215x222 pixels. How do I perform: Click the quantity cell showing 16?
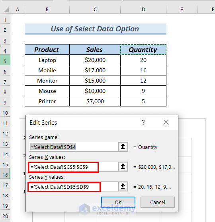pyautogui.click(x=143, y=70)
